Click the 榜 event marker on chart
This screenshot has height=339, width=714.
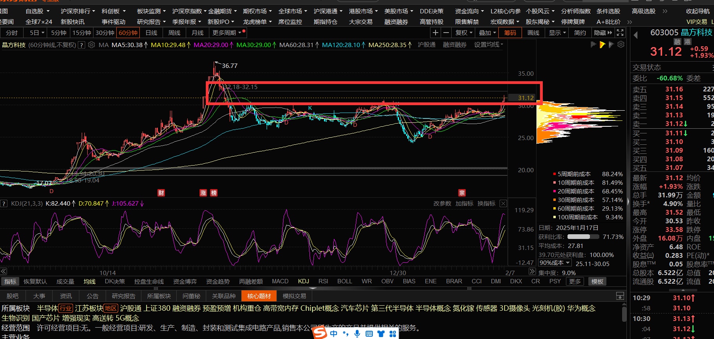[214, 193]
